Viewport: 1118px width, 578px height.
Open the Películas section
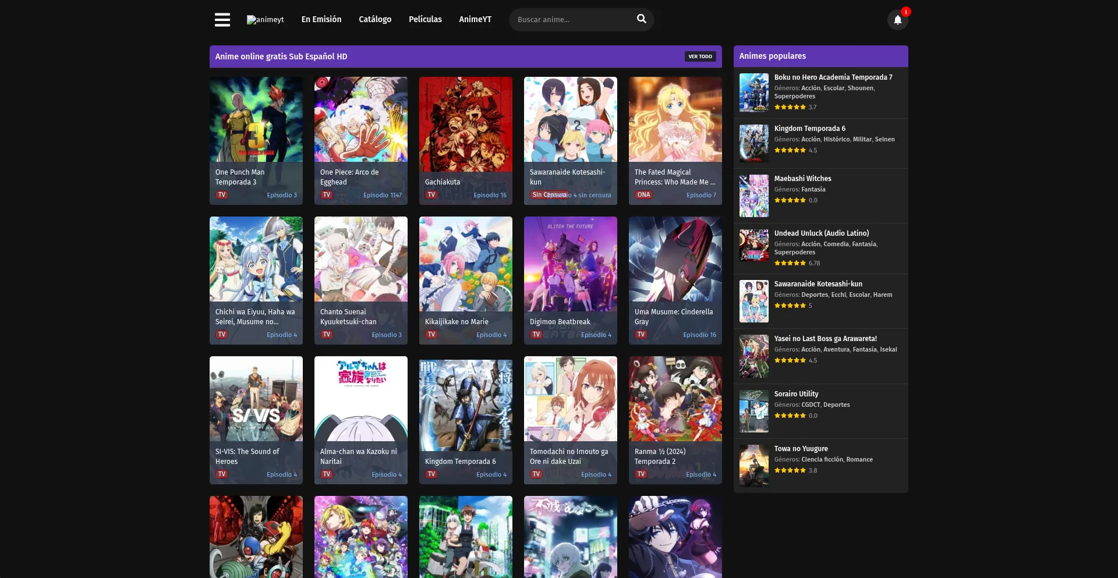[425, 20]
